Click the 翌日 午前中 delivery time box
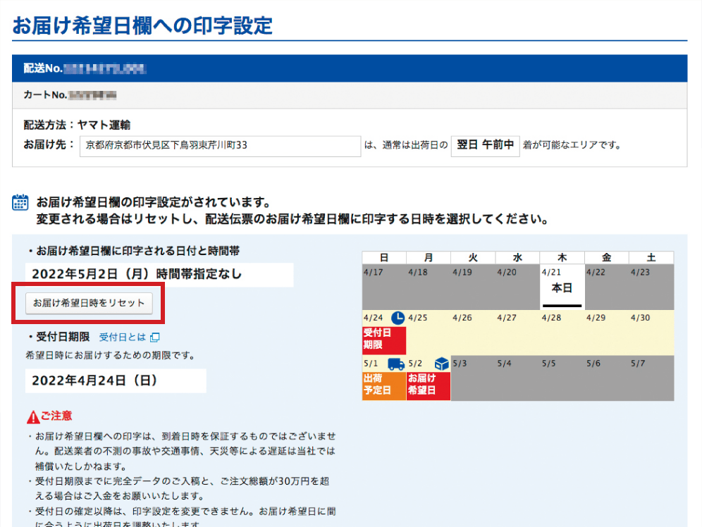The width and height of the screenshot is (702, 527). pyautogui.click(x=485, y=146)
